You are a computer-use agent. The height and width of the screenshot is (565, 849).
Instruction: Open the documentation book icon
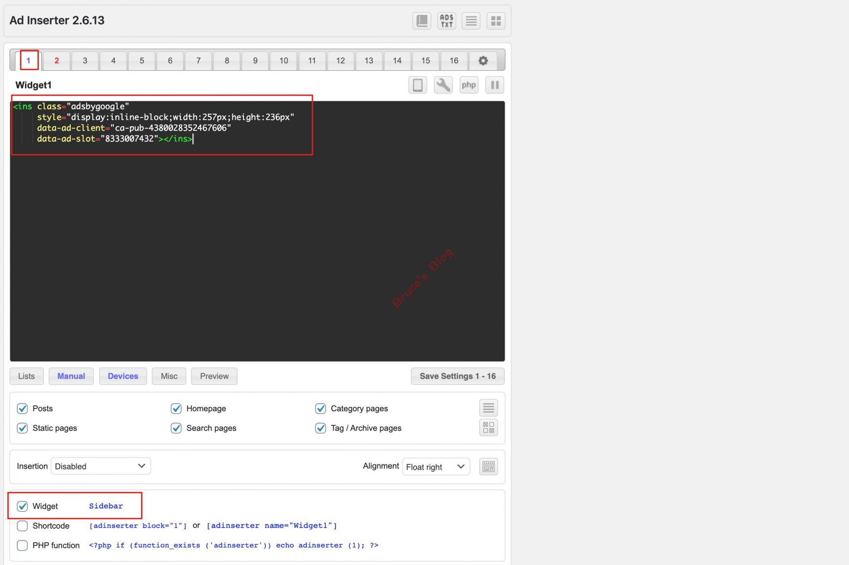coord(422,21)
